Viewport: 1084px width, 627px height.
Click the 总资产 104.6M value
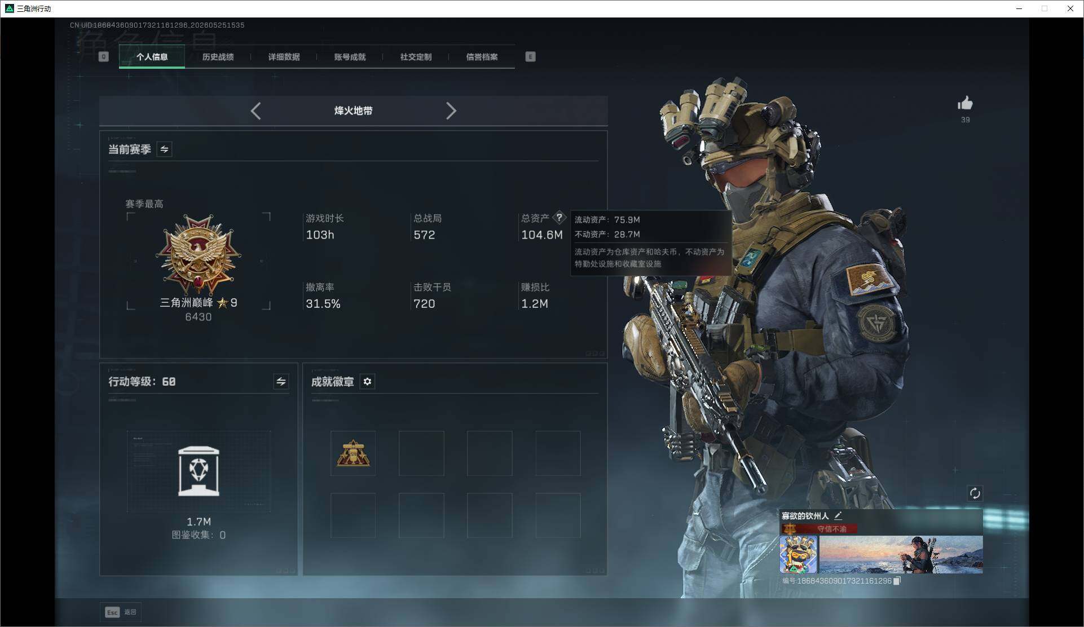click(542, 235)
